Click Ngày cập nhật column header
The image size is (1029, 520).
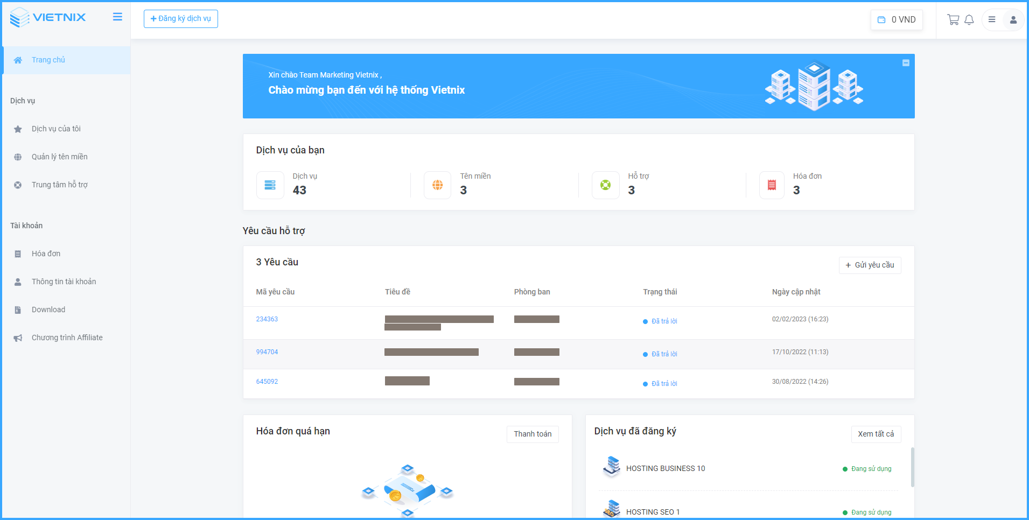coord(796,292)
